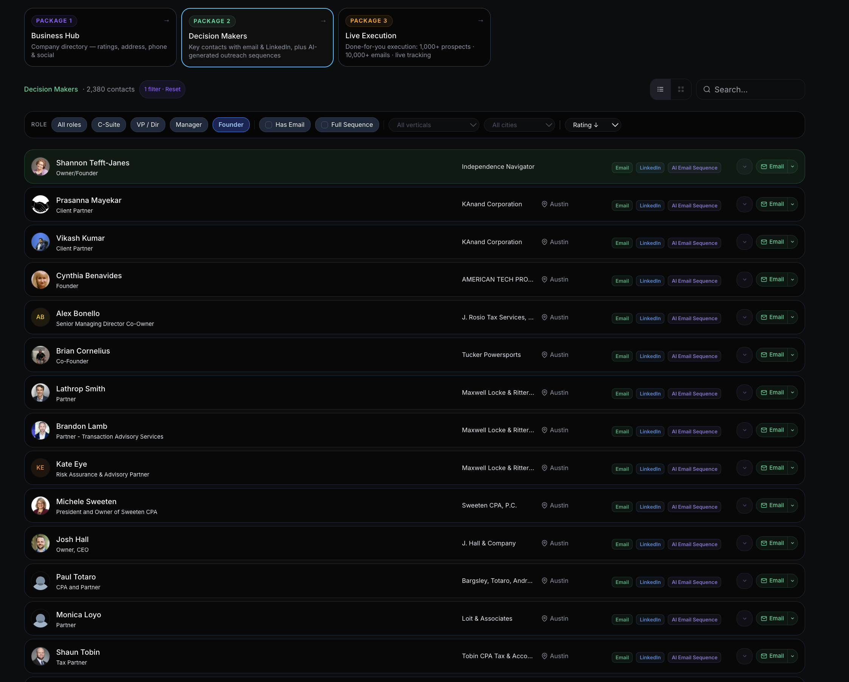Click KAnand Corporation for Vikash Kumar
This screenshot has height=682, width=849.
[x=492, y=242]
